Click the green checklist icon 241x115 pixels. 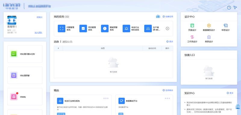[14, 54]
